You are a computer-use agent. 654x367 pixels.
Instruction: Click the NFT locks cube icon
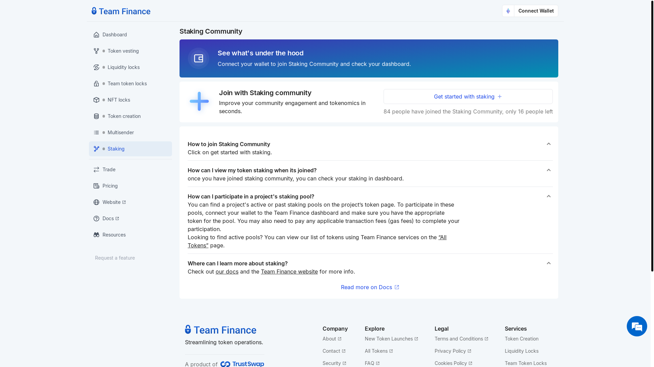(96, 100)
